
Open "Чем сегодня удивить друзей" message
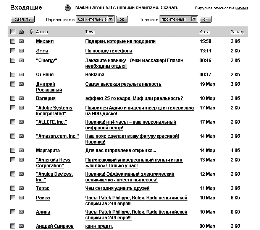(117, 188)
